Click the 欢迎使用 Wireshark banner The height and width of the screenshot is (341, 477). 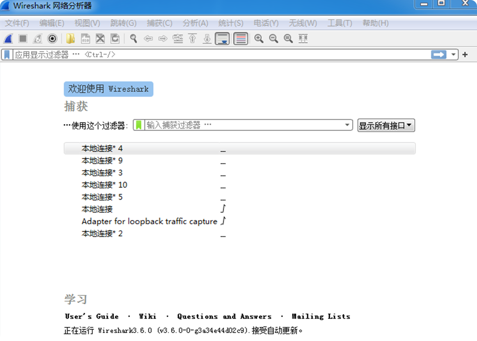[x=108, y=89]
